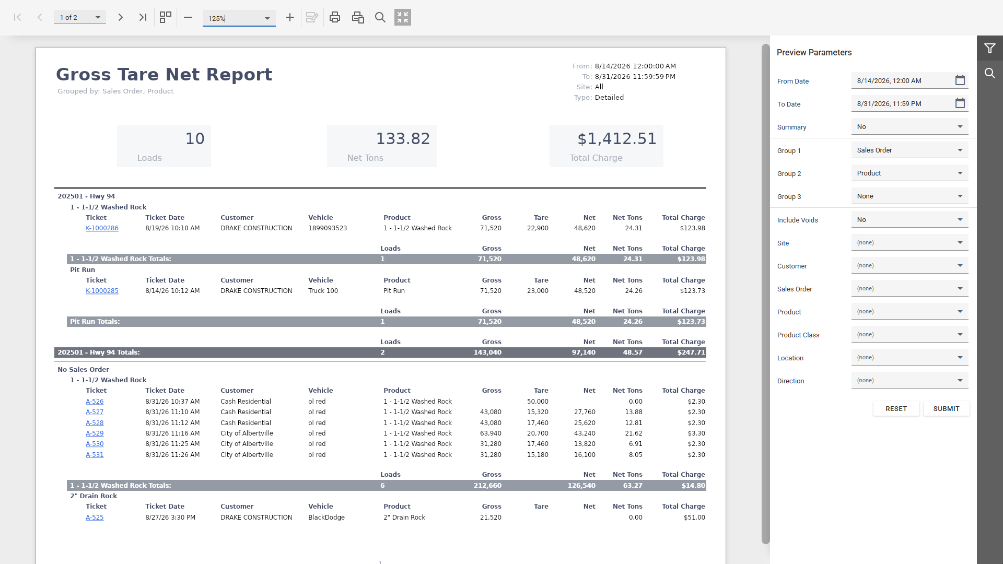
Task: Click the $51.00 total charge cell
Action: point(694,518)
